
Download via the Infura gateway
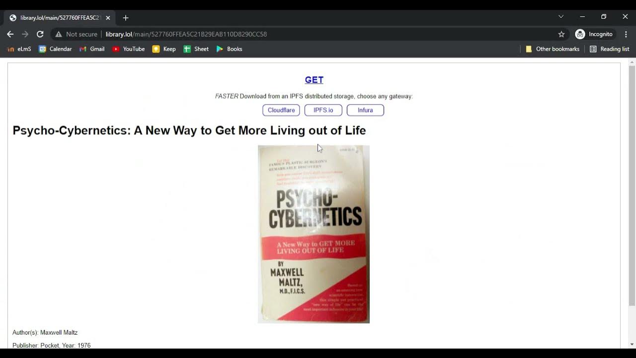tap(365, 110)
